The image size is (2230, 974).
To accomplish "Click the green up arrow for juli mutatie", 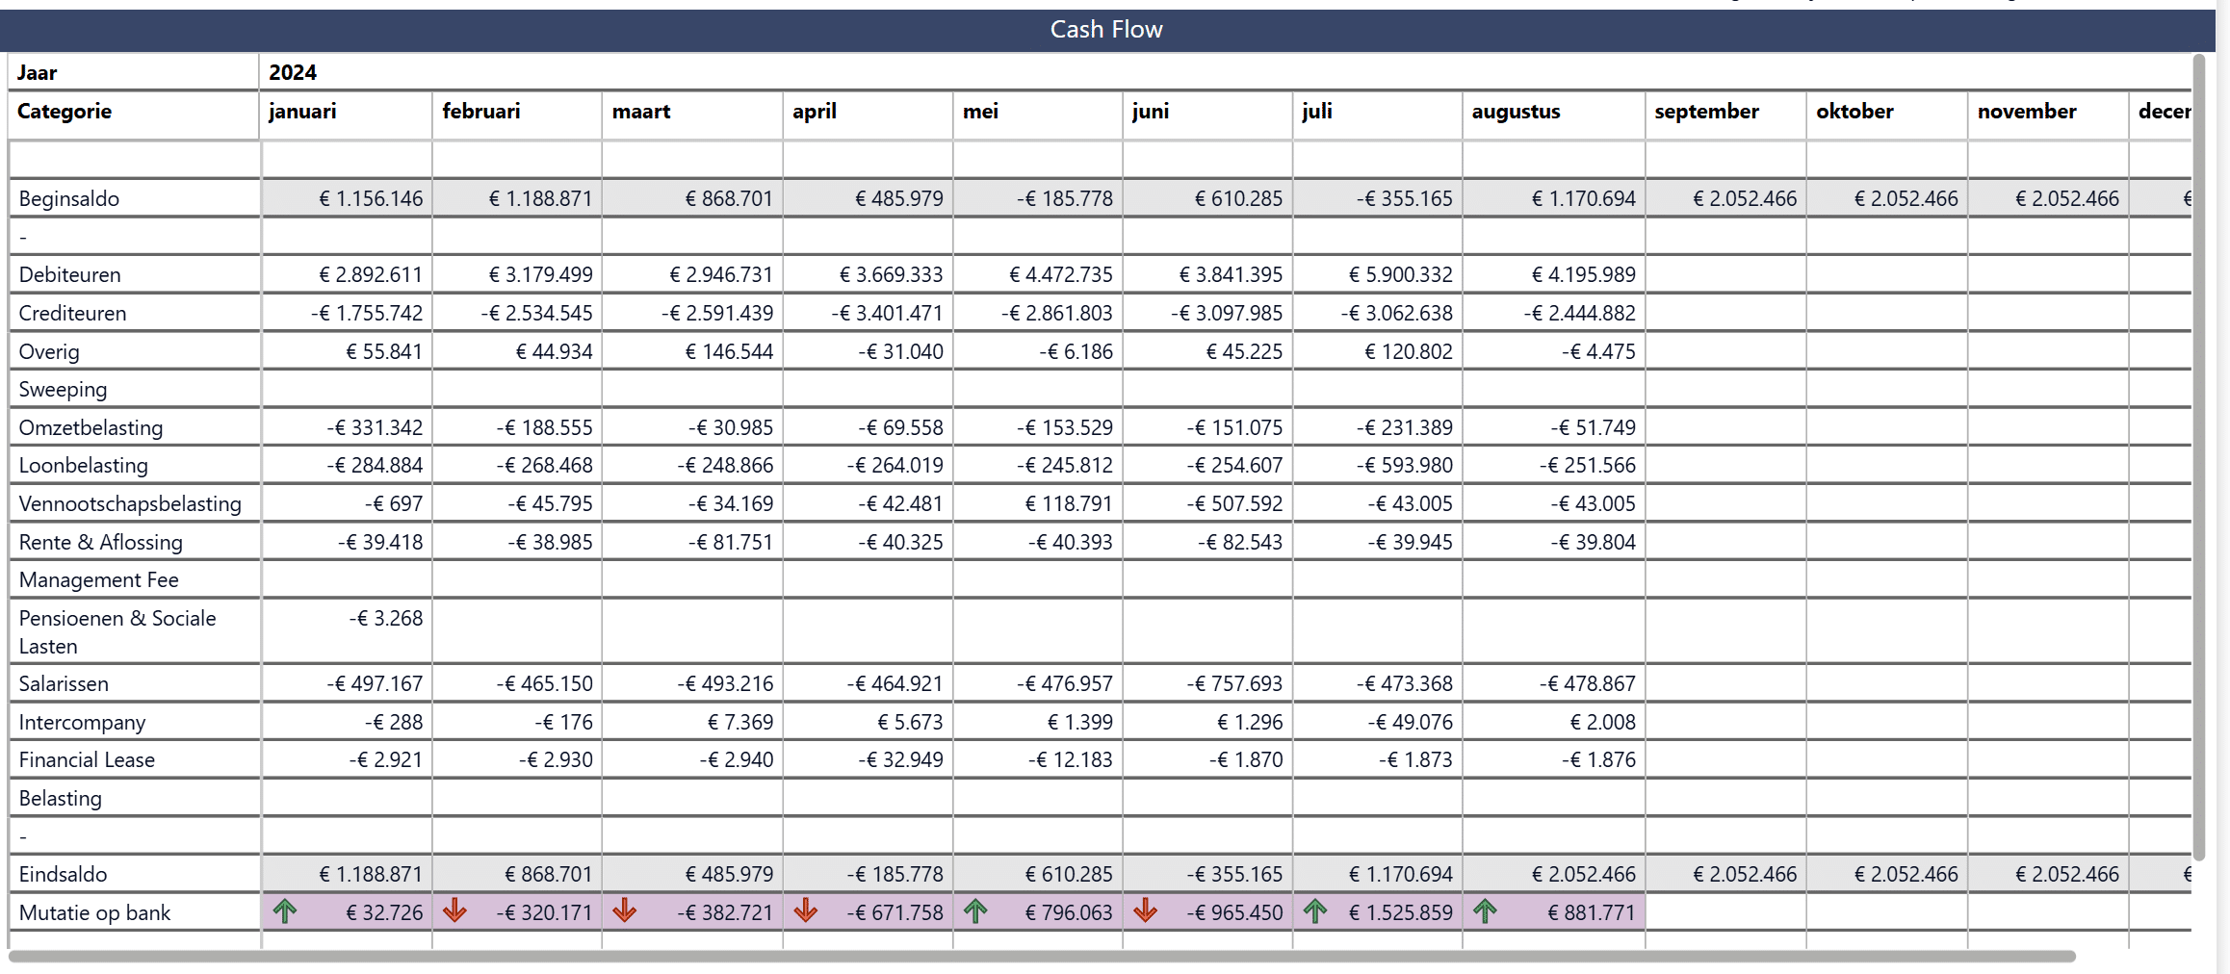I will pos(1316,911).
